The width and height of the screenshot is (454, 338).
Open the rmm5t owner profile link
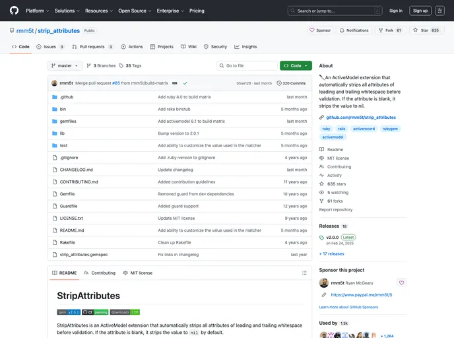point(25,31)
